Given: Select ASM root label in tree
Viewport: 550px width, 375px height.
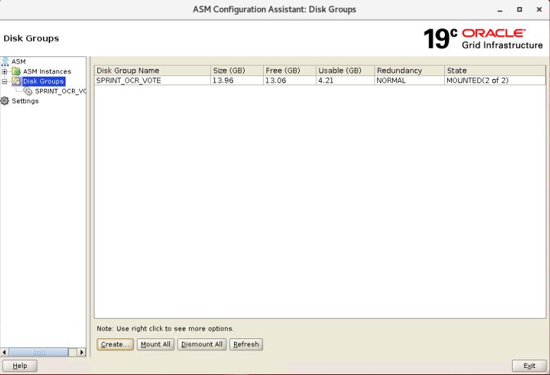Looking at the screenshot, I should (x=18, y=61).
